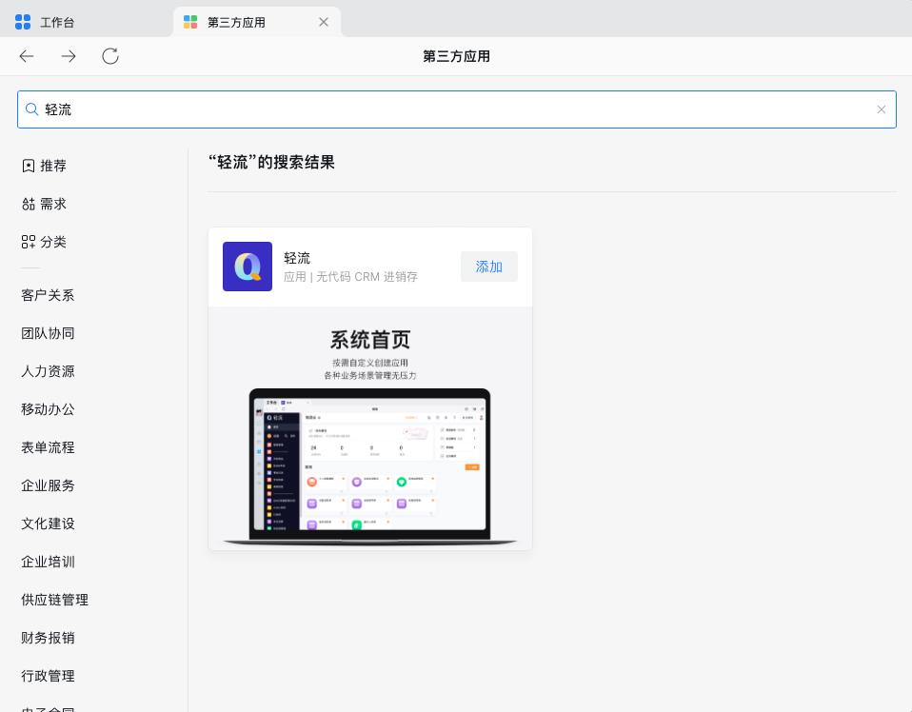The height and width of the screenshot is (712, 912).
Task: Focus the search box containing 轻流
Action: coord(457,109)
